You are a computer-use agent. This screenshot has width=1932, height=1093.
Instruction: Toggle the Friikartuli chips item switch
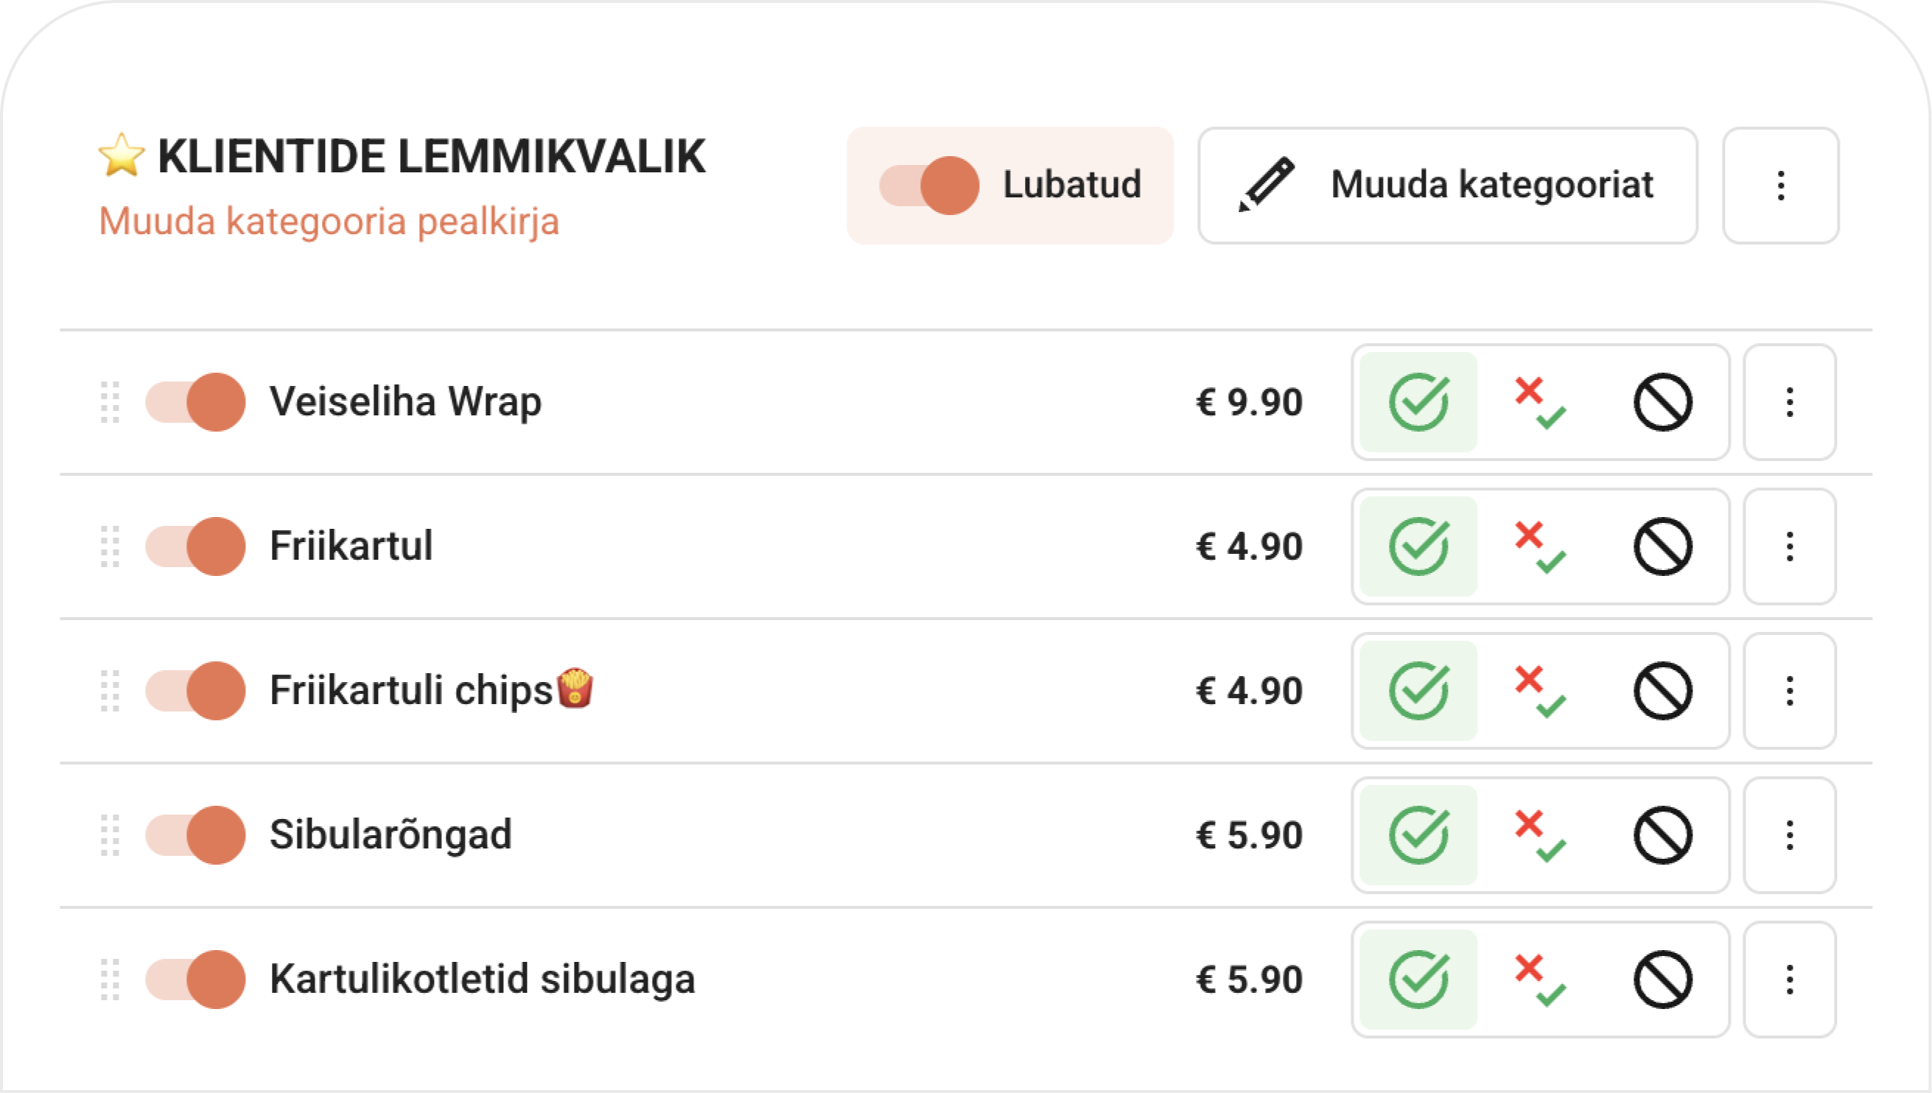195,691
